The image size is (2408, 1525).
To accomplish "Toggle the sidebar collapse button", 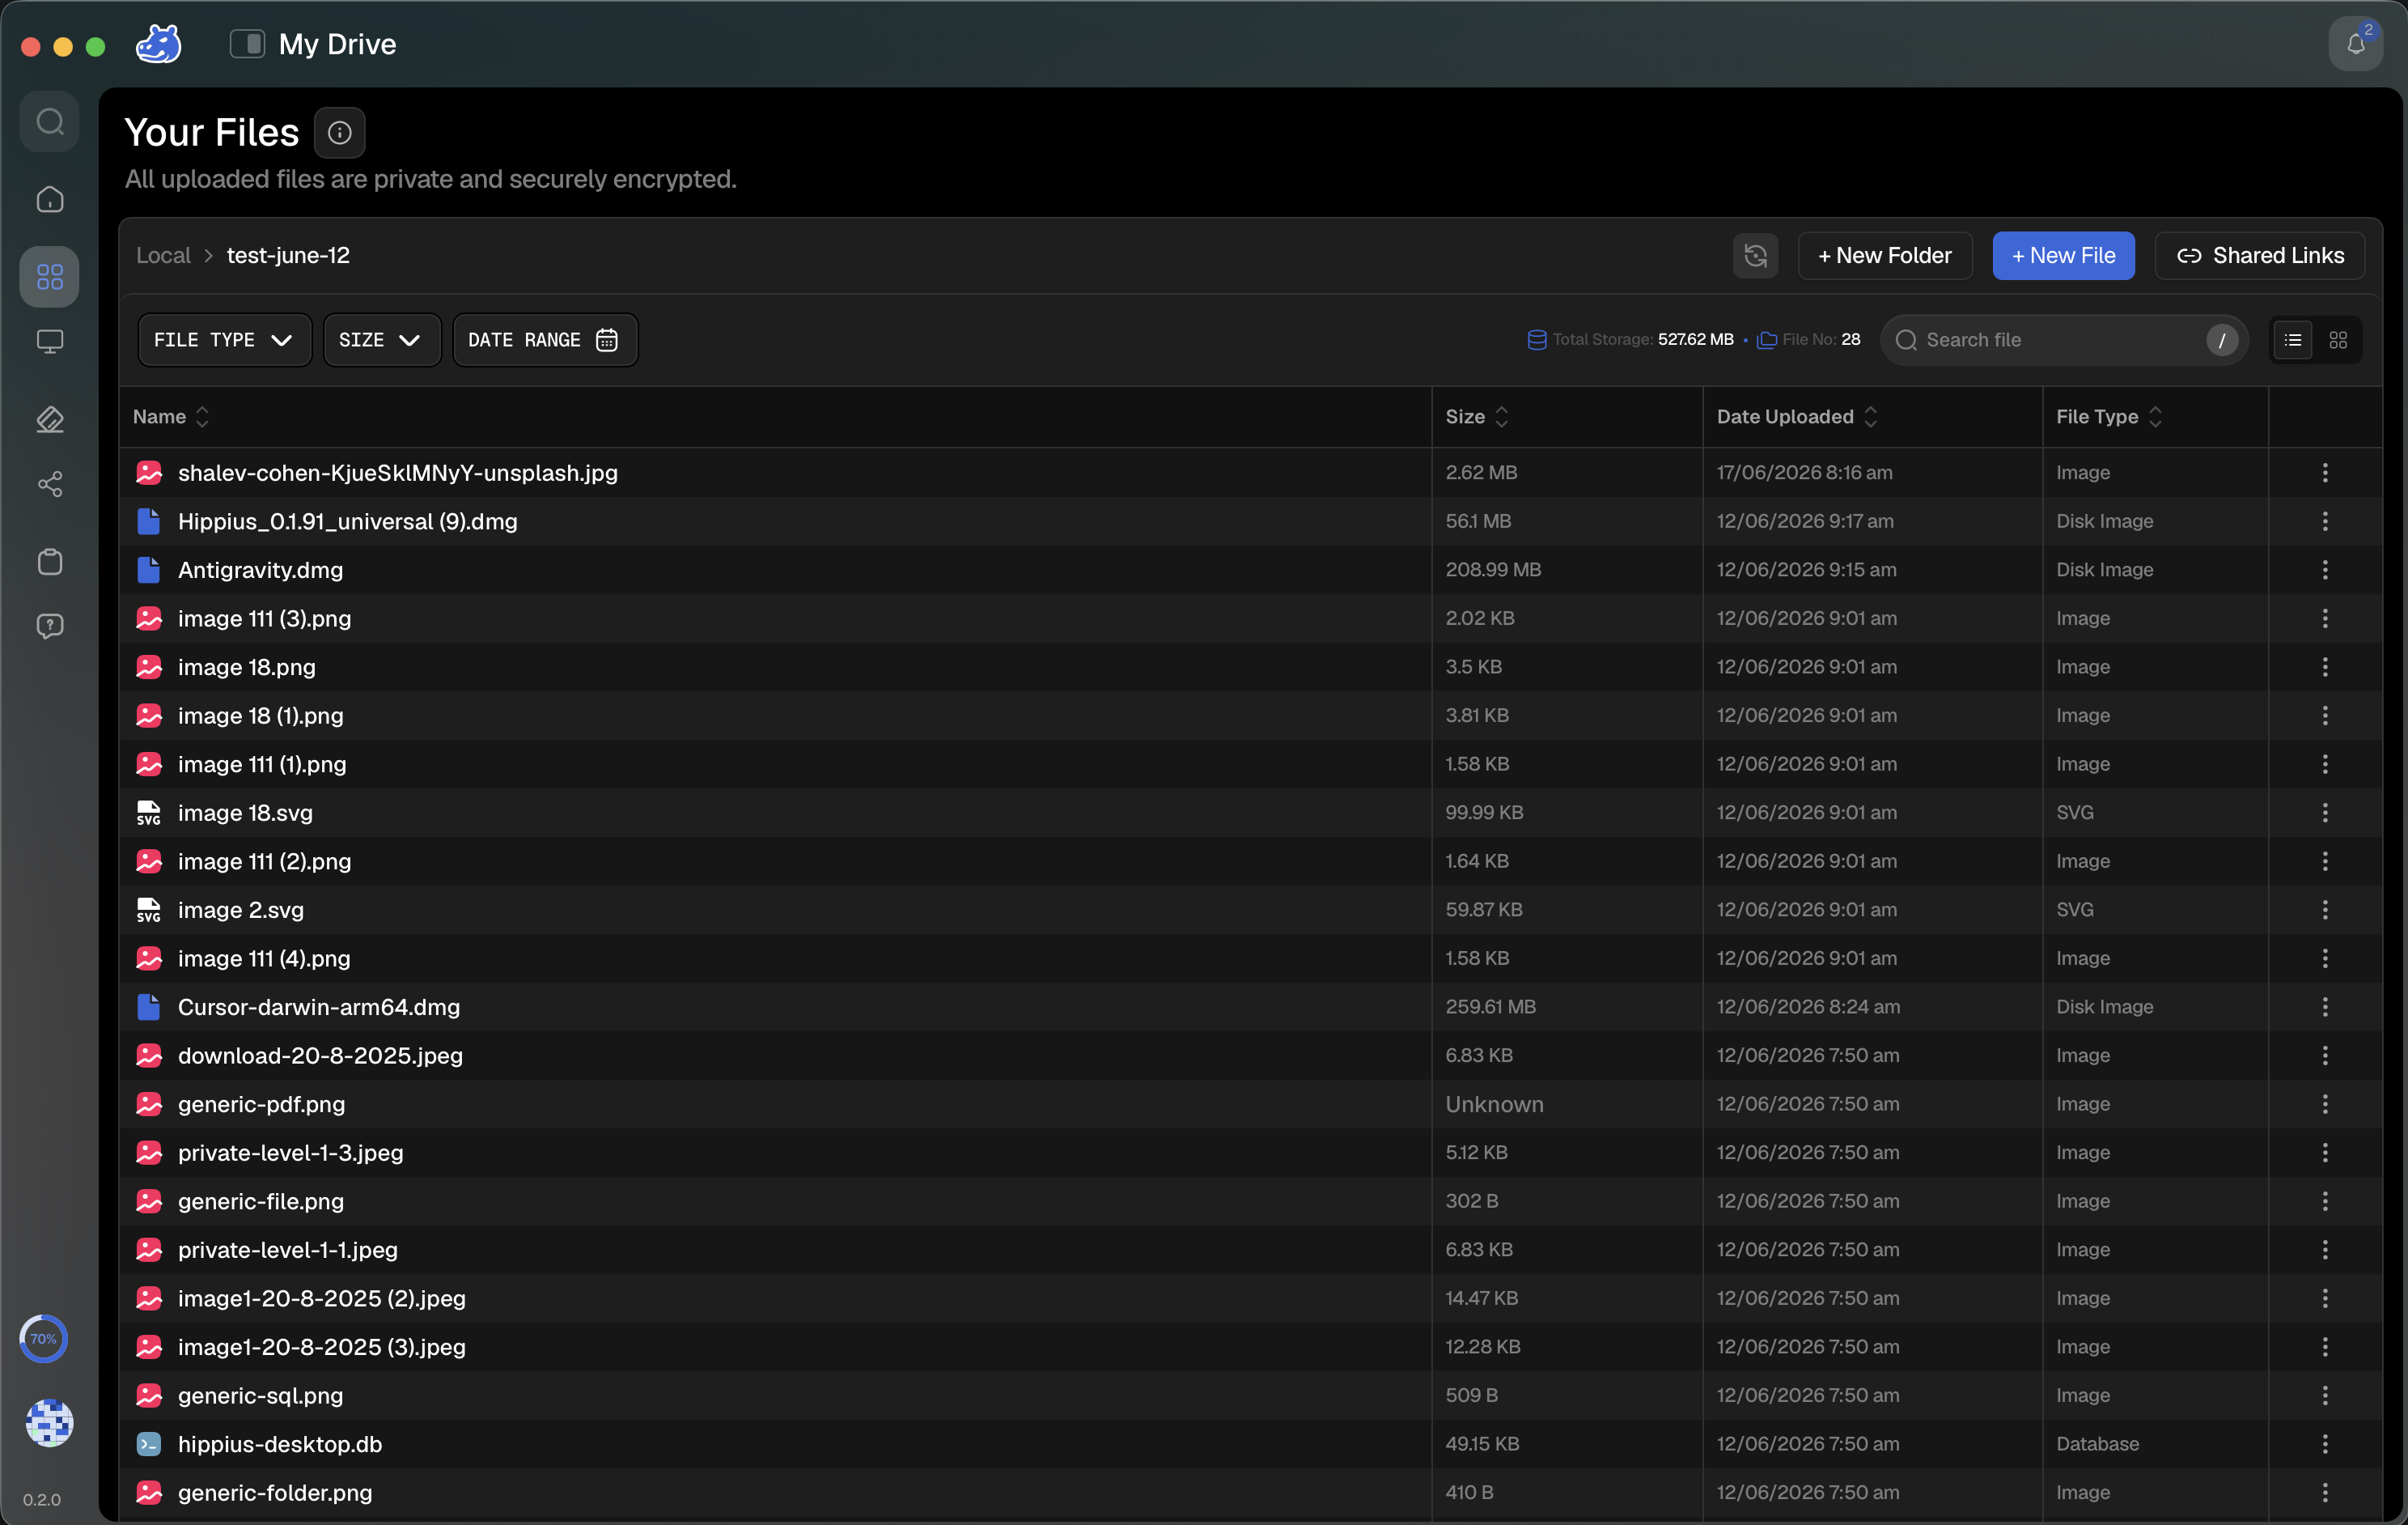I will (x=247, y=44).
